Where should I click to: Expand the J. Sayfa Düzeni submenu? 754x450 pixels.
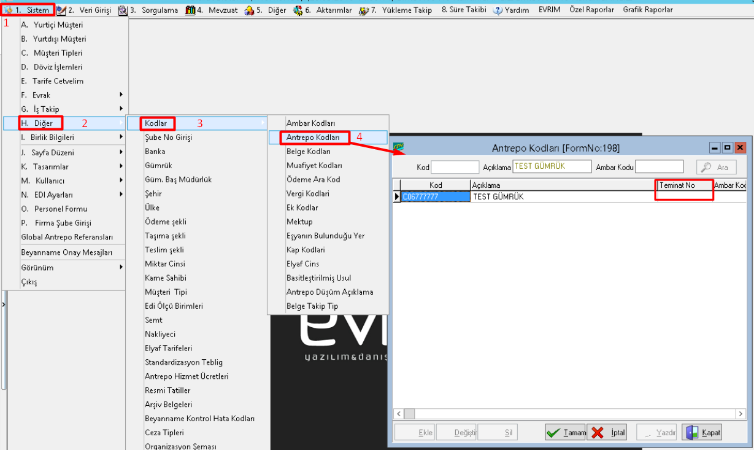[x=65, y=152]
